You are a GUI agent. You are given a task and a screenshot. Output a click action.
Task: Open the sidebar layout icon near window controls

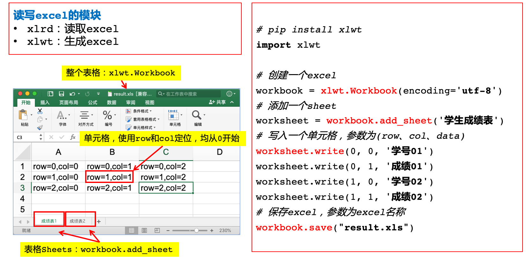(50, 94)
